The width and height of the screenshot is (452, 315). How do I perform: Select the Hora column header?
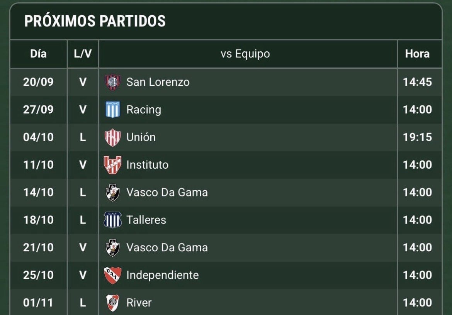pos(417,54)
